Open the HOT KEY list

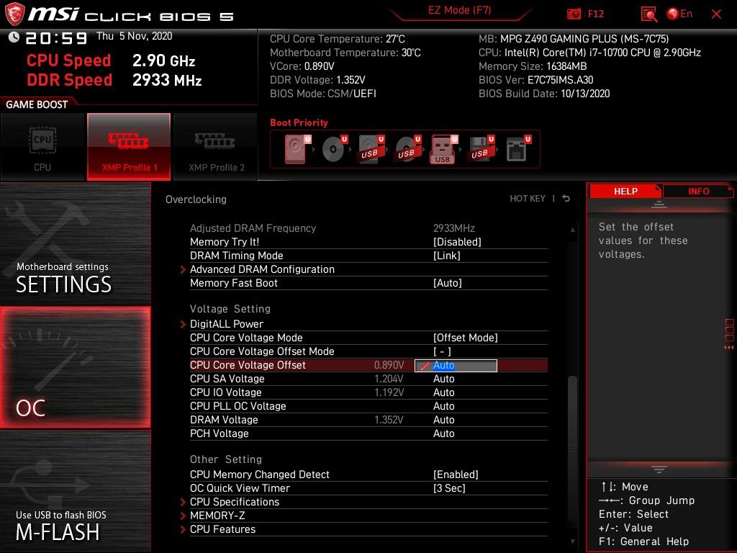tap(528, 199)
